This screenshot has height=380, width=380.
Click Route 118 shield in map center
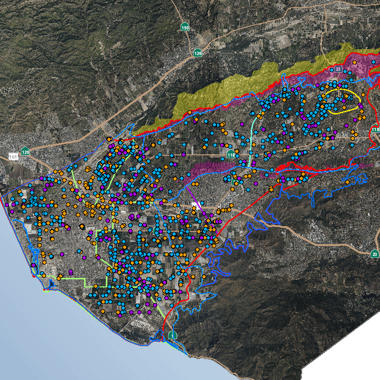coord(231,154)
